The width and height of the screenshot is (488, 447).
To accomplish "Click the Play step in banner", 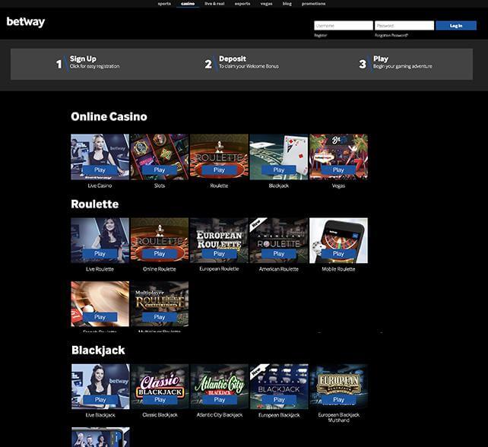I will pos(395,64).
